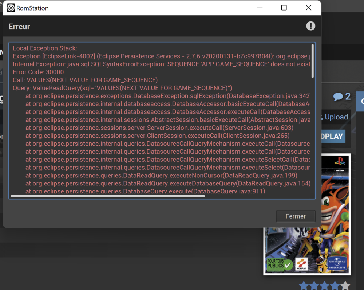Click the first blue rating star

pos(304,286)
